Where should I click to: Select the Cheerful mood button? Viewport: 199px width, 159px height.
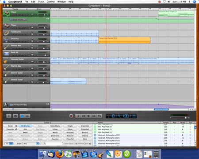pos(70,139)
